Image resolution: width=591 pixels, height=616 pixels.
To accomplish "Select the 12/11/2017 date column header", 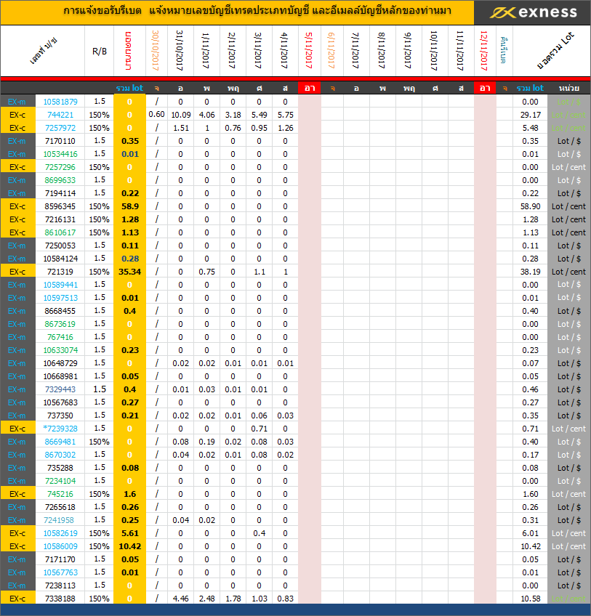I will (485, 50).
